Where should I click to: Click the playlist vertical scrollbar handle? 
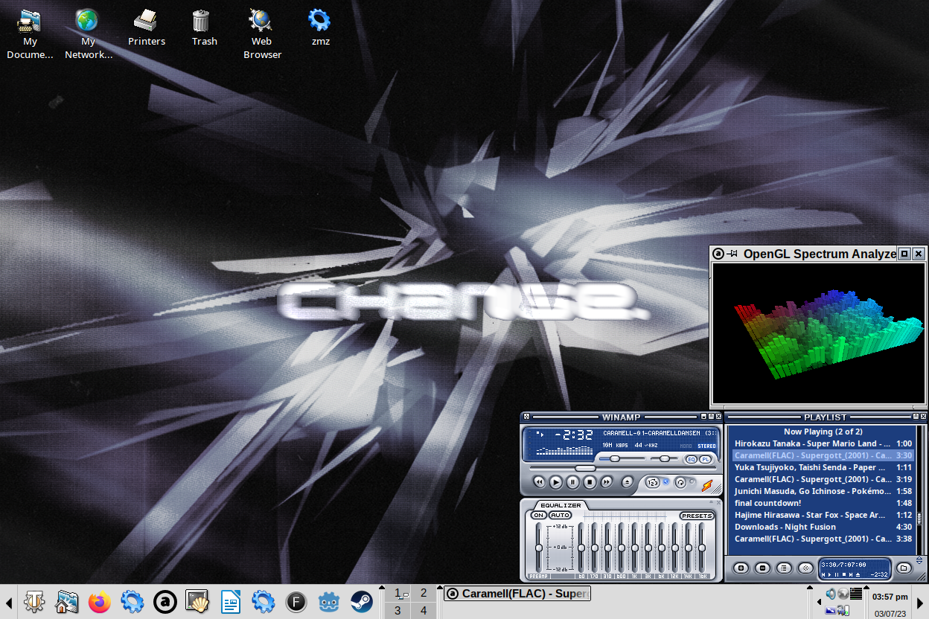point(919,518)
